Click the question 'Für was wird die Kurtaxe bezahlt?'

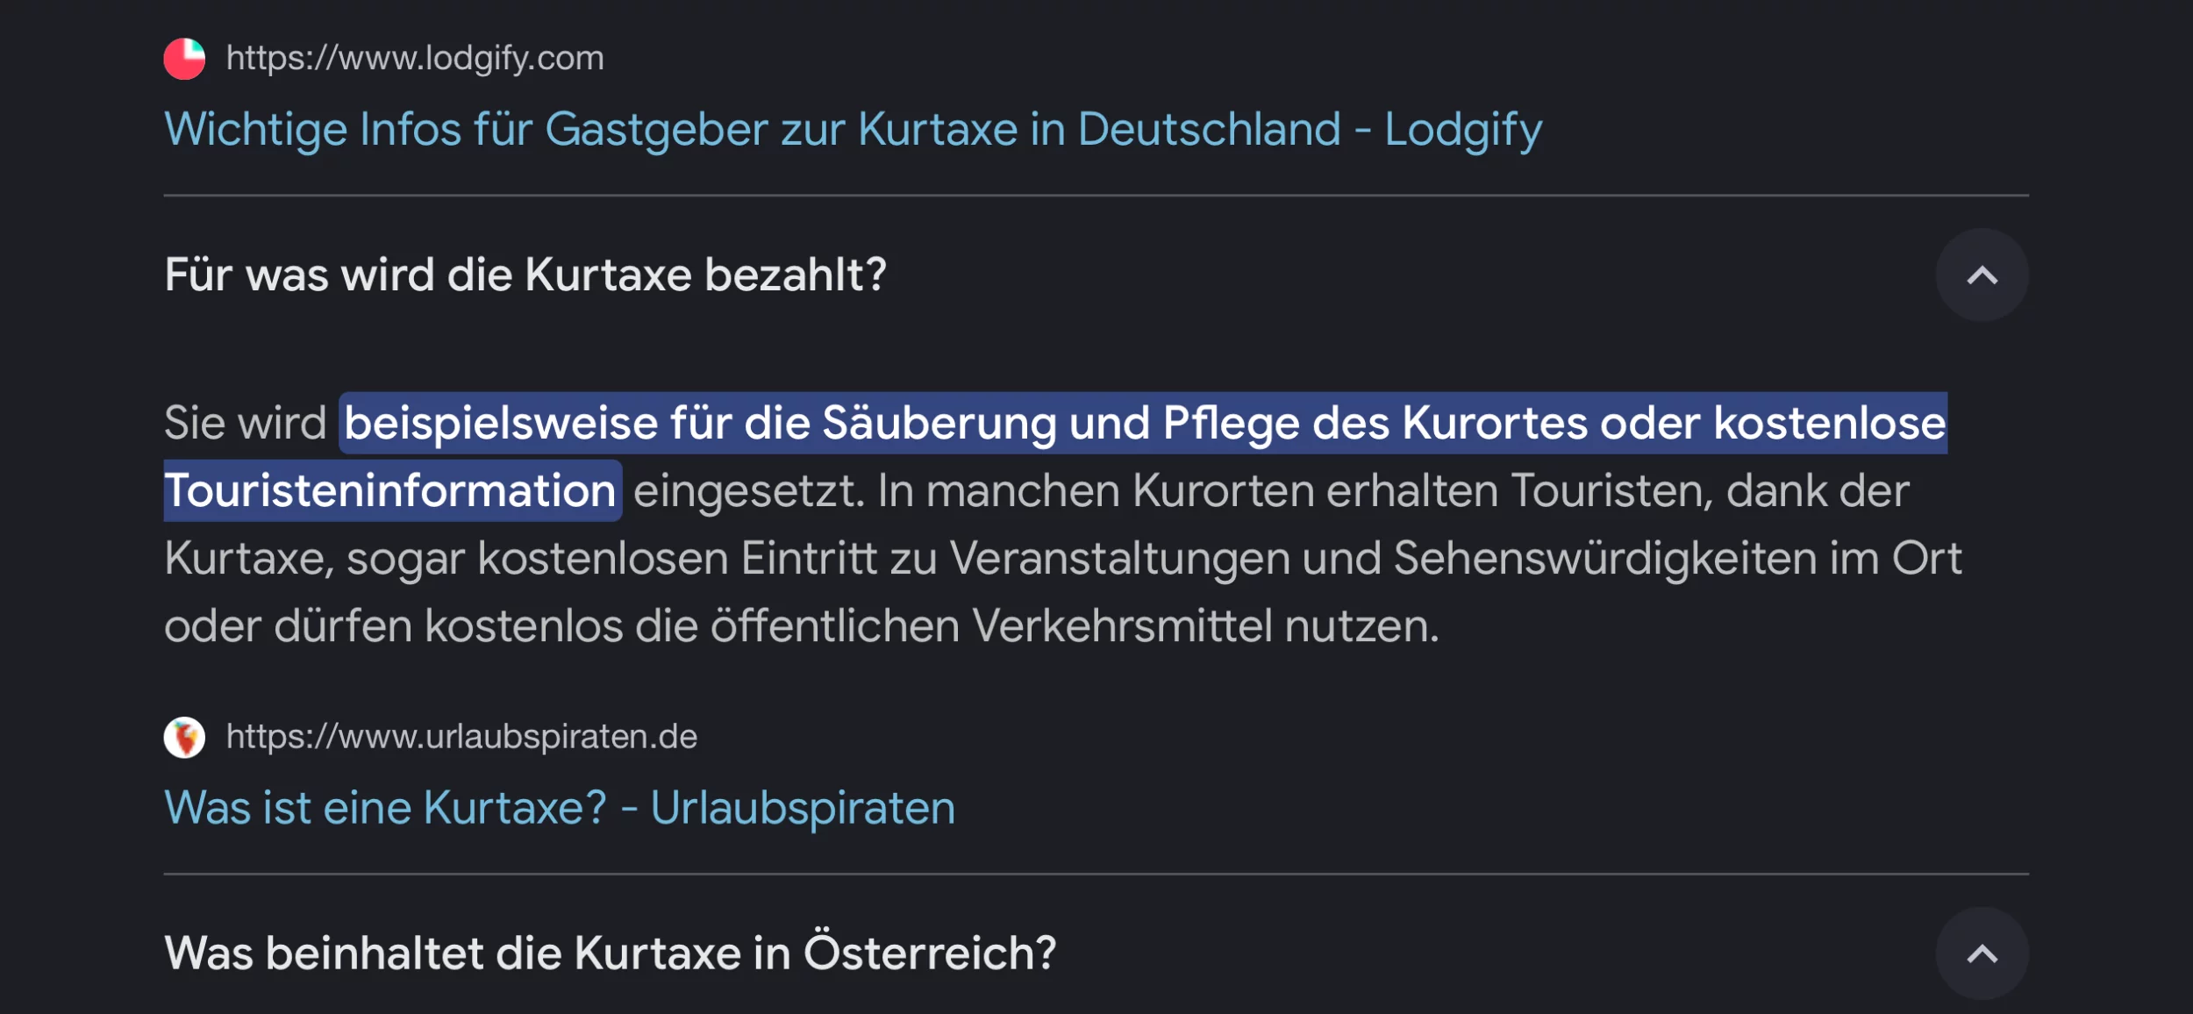pyautogui.click(x=525, y=275)
